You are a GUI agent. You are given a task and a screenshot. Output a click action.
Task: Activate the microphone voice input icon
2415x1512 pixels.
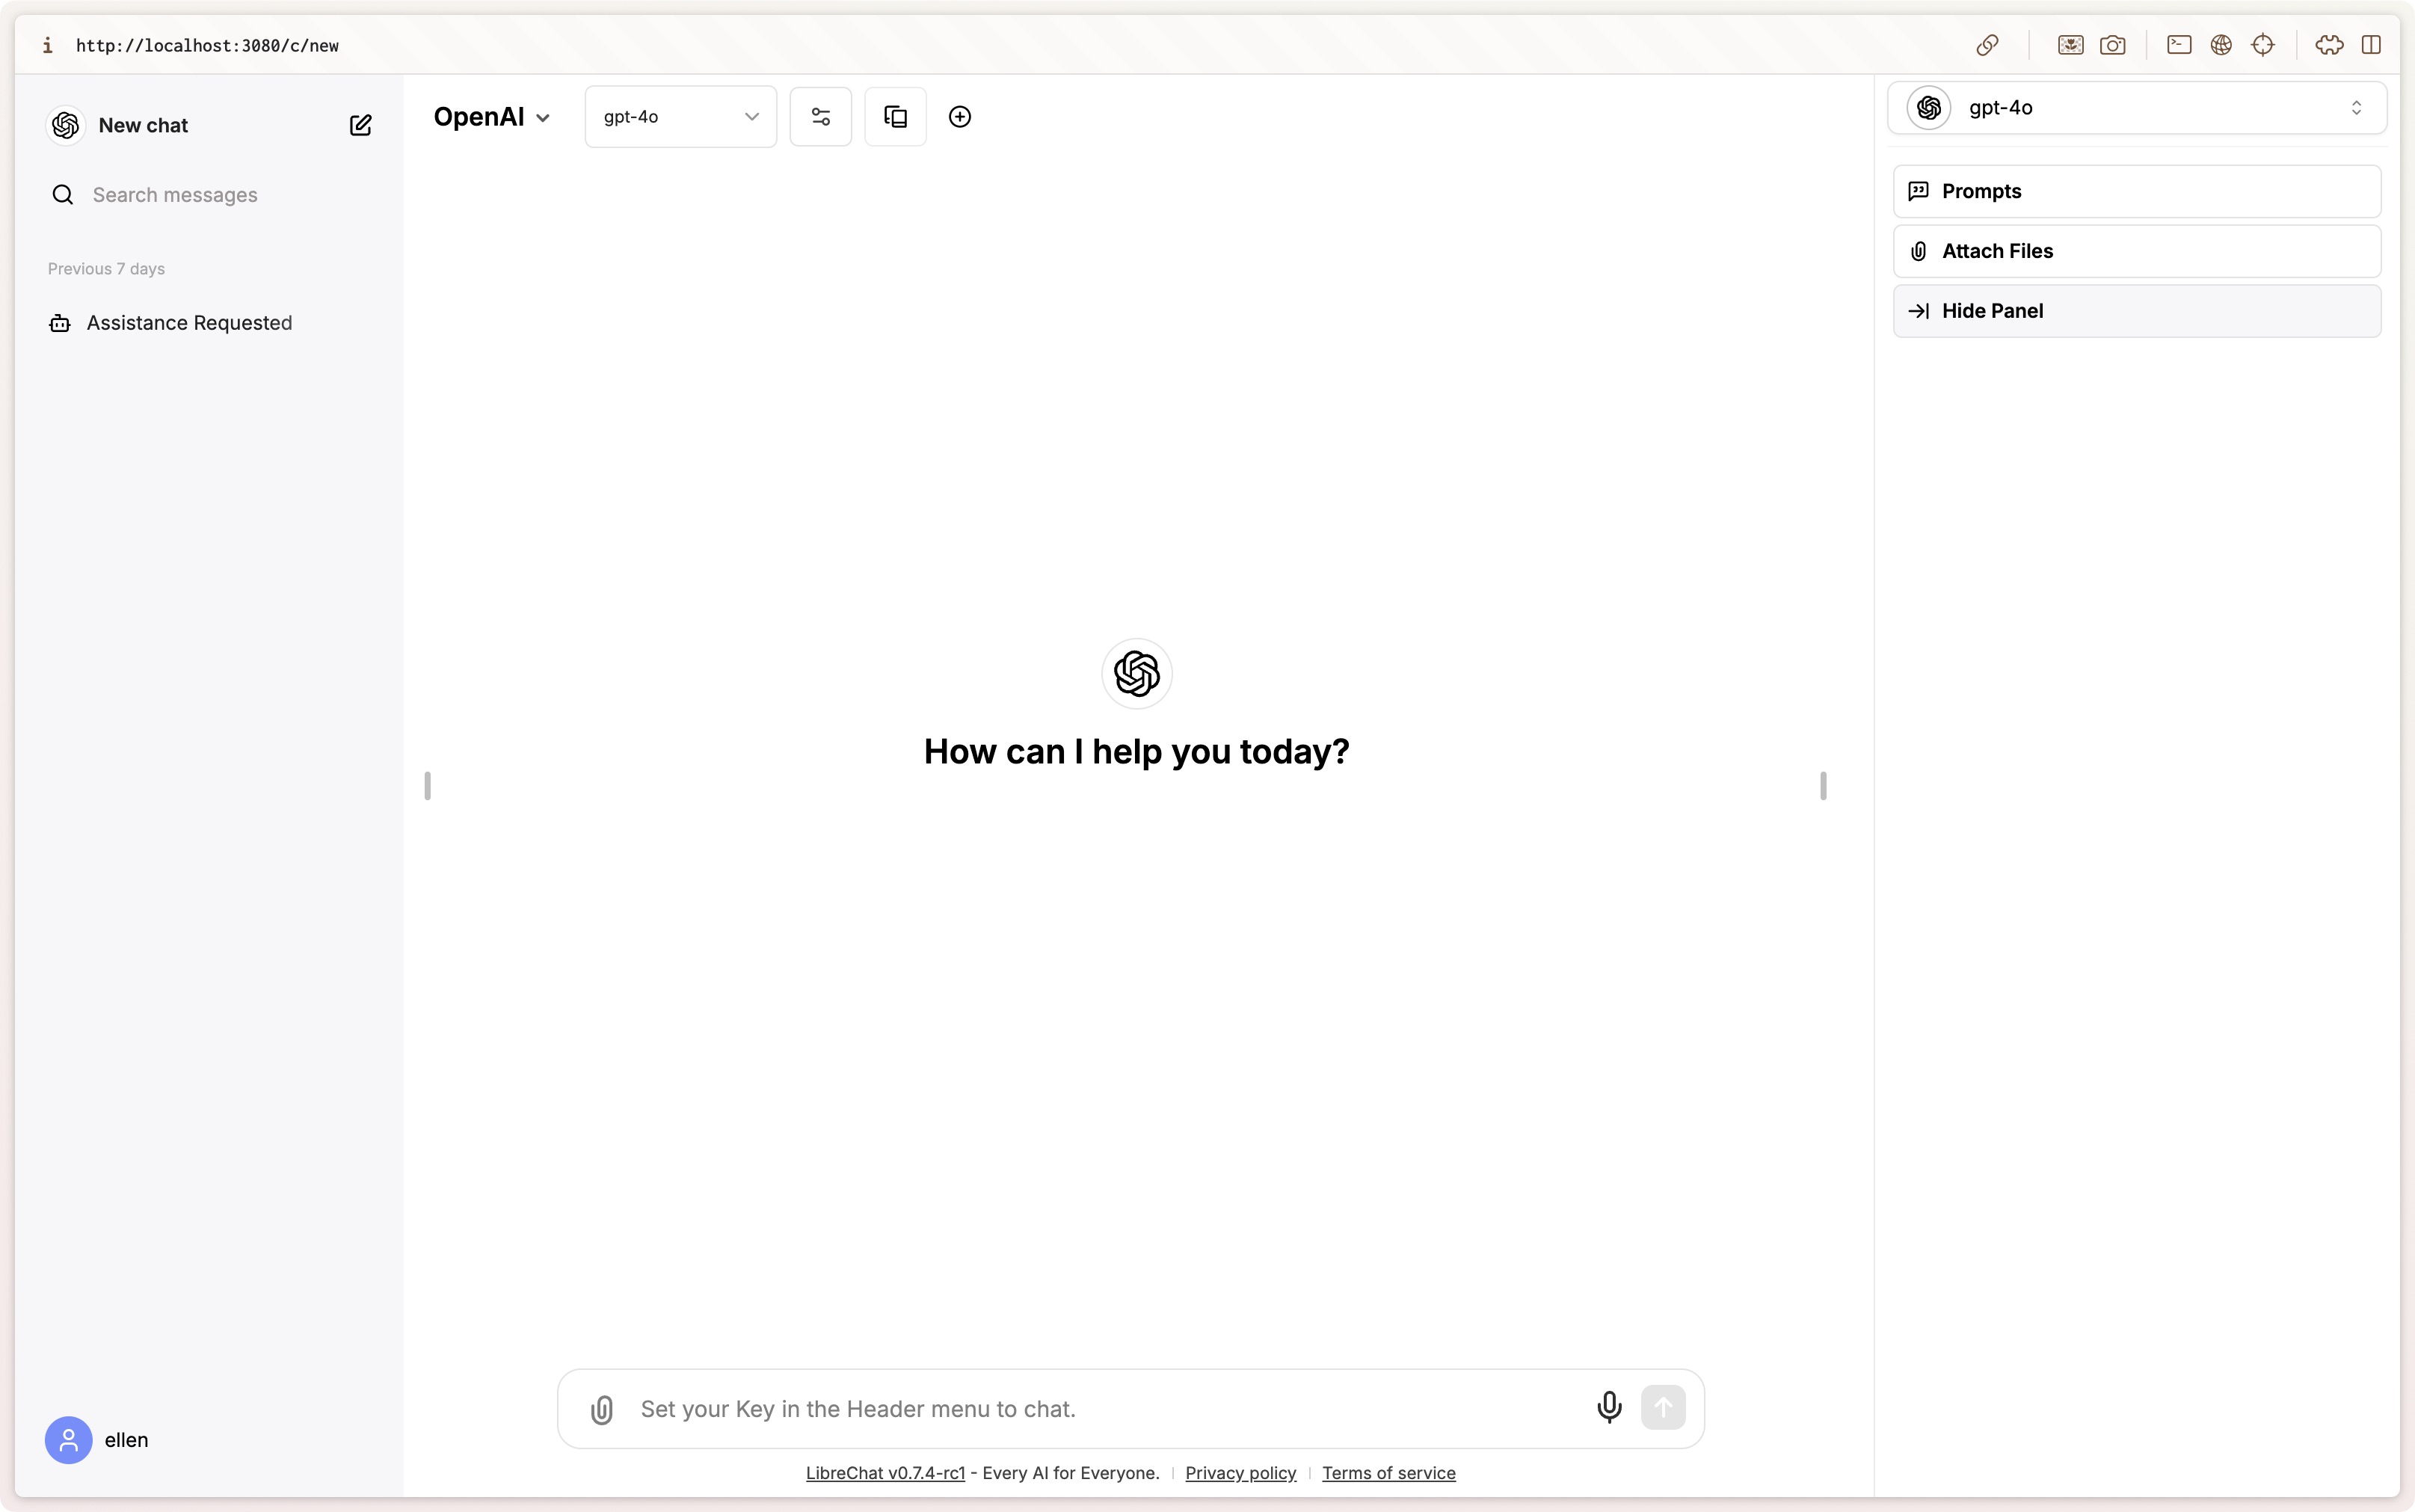coord(1609,1407)
